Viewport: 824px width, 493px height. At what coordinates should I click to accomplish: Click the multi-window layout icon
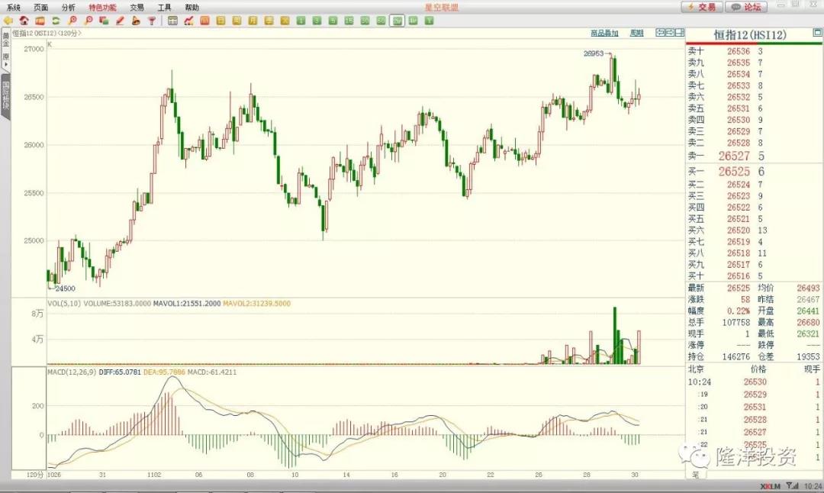pos(104,21)
